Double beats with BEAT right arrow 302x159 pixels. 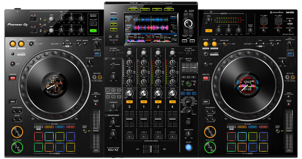click(x=193, y=77)
